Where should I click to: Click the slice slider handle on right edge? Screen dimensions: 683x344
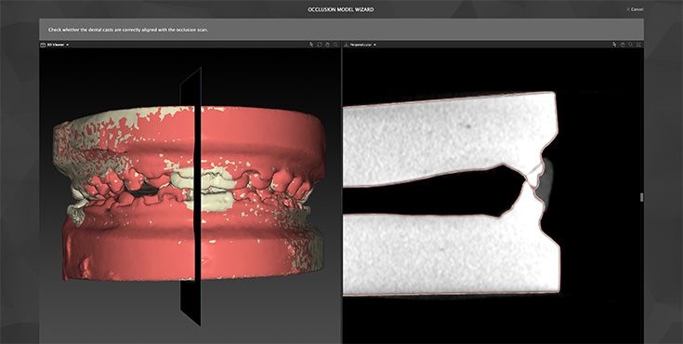point(641,197)
